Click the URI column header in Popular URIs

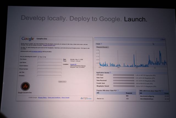[x=98, y=93]
